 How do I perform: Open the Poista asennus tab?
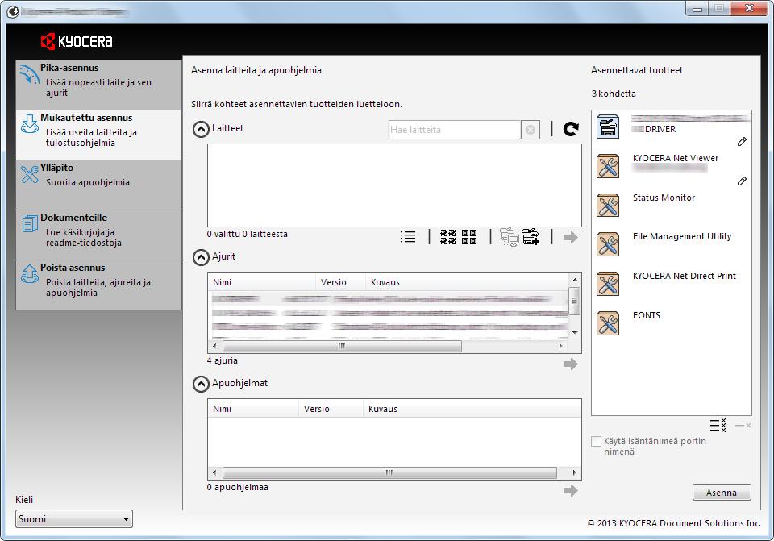98,285
